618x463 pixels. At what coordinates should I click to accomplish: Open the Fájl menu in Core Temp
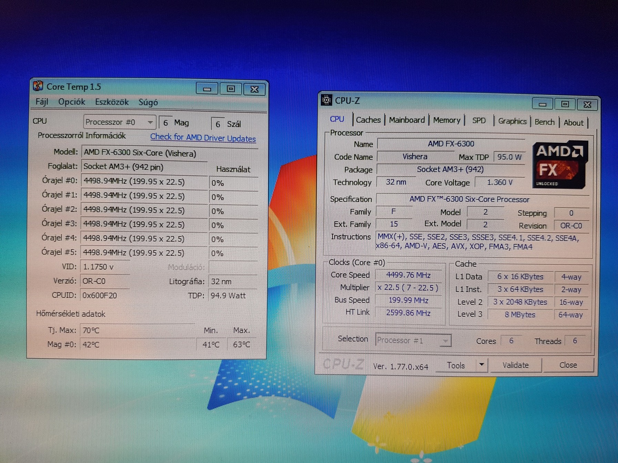click(42, 102)
